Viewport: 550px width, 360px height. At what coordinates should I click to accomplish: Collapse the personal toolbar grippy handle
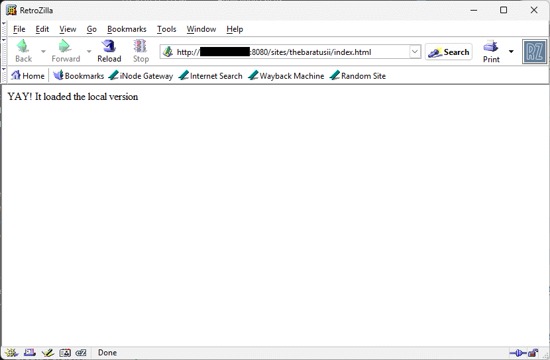click(4, 75)
